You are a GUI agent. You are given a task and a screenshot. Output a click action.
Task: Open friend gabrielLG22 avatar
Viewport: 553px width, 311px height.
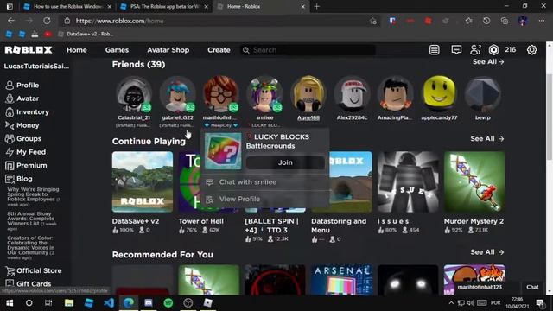pos(177,94)
